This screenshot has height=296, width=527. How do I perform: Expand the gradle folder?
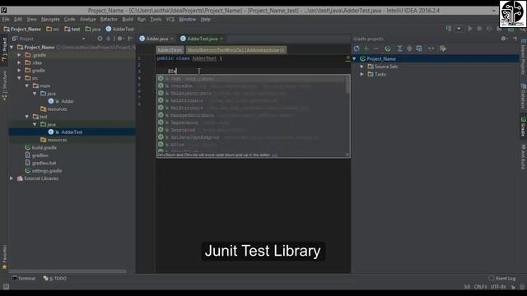pyautogui.click(x=19, y=71)
